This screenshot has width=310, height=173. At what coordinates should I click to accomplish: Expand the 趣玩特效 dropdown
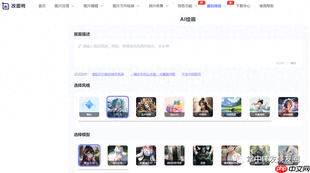click(x=217, y=6)
